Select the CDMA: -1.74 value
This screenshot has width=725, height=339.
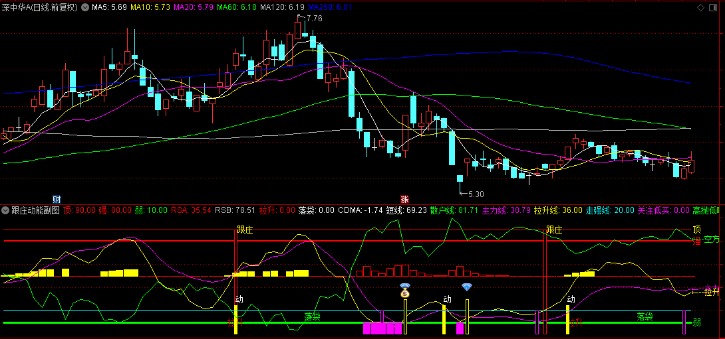click(361, 210)
